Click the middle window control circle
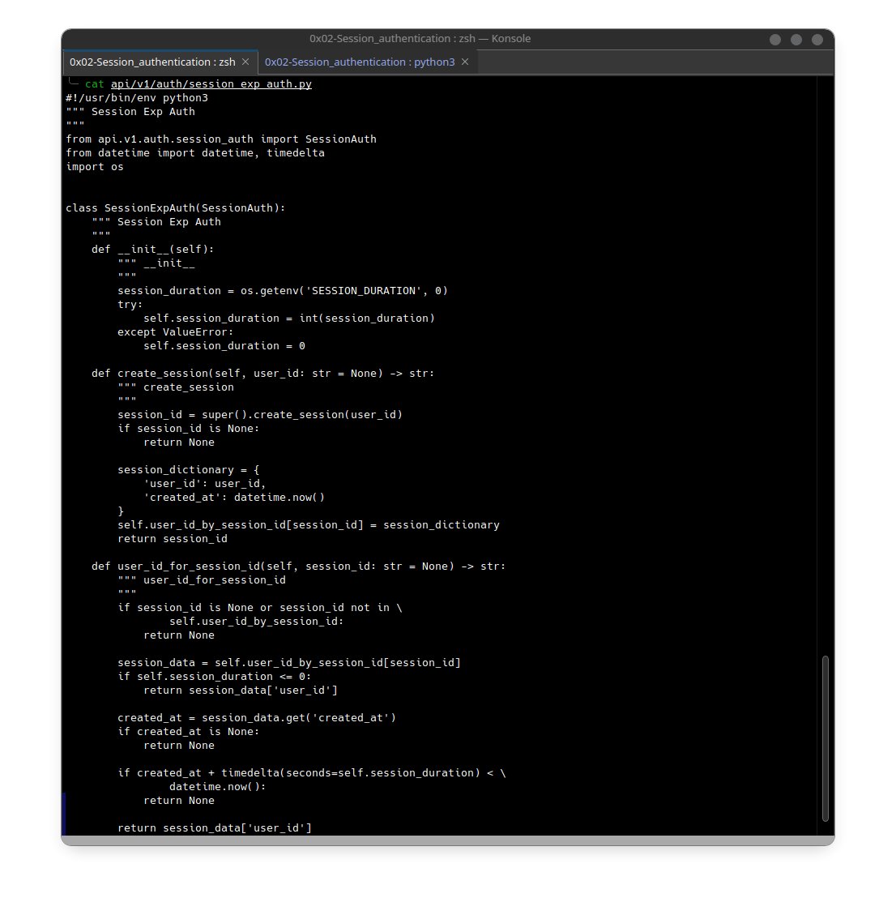Image resolution: width=896 pixels, height=915 pixels. pos(796,39)
